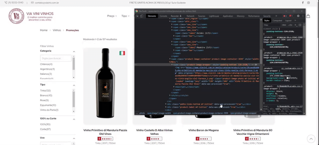Open DevTools more options kebab menu
This screenshot has width=319, height=145.
(303, 16)
